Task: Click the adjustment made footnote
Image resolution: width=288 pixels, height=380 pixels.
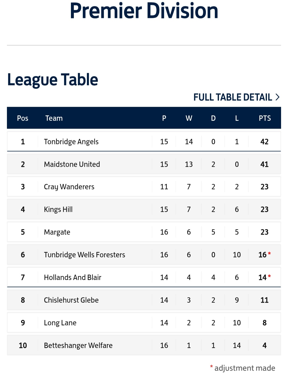Action: [x=245, y=368]
